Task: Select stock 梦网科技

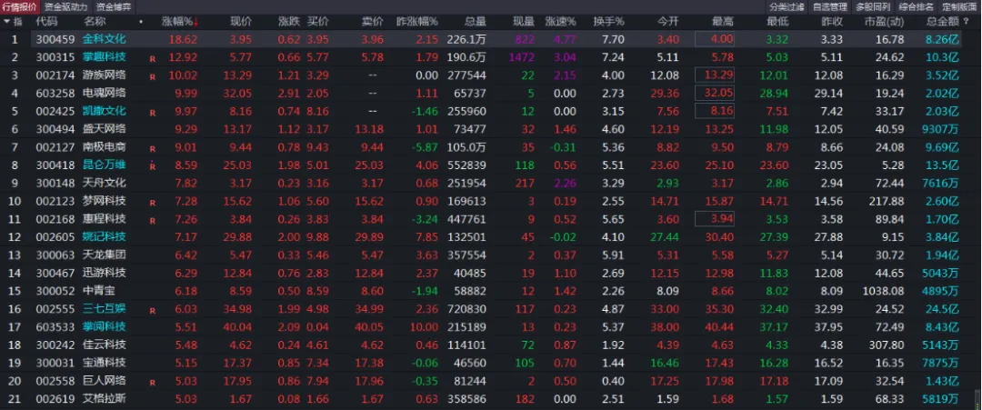Action: (x=104, y=201)
